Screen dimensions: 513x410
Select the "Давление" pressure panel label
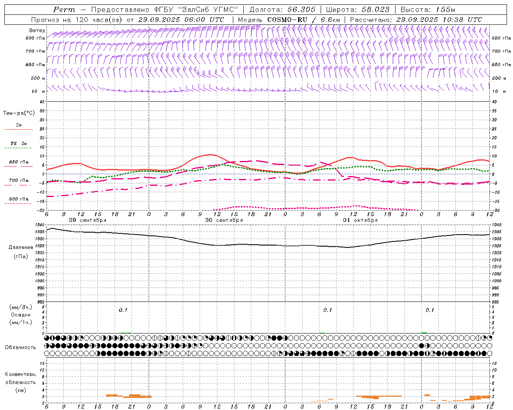tap(21, 247)
